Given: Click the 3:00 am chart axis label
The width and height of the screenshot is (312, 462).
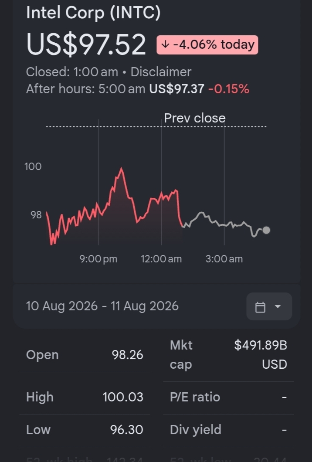Looking at the screenshot, I should coord(224,259).
